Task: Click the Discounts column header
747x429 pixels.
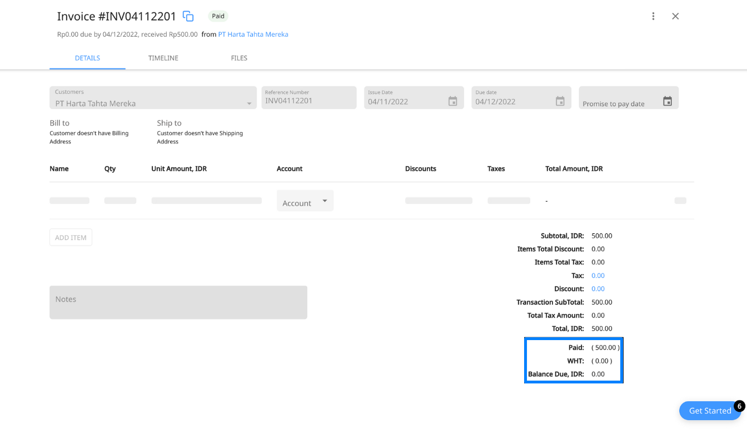Action: pos(421,168)
